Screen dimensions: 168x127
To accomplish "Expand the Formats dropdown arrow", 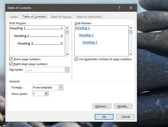I will pyautogui.click(x=61, y=87).
